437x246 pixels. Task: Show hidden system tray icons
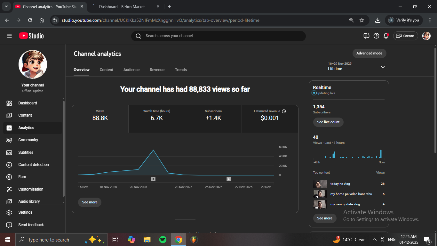point(374,240)
